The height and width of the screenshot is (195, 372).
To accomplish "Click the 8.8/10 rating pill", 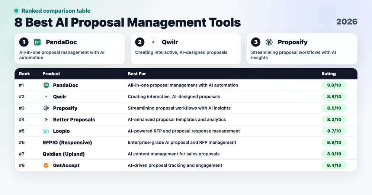I will (x=334, y=97).
